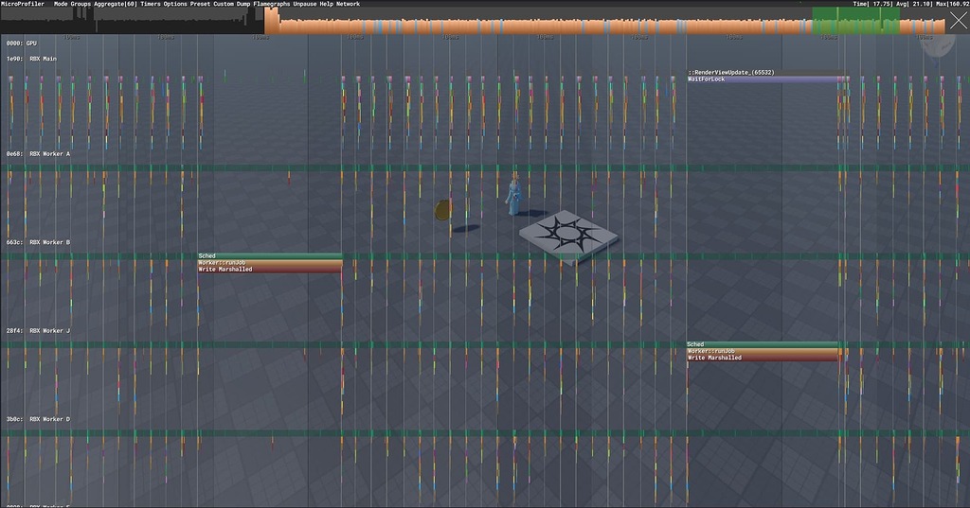Image resolution: width=970 pixels, height=508 pixels.
Task: Select Worker::runJob bar under RBX Worker B
Action: pyautogui.click(x=270, y=263)
